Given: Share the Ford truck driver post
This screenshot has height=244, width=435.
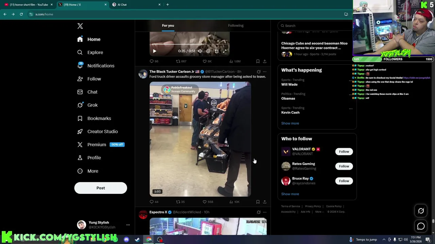Looking at the screenshot, I should (265, 202).
